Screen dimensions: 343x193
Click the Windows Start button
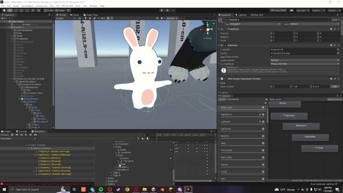4,189
